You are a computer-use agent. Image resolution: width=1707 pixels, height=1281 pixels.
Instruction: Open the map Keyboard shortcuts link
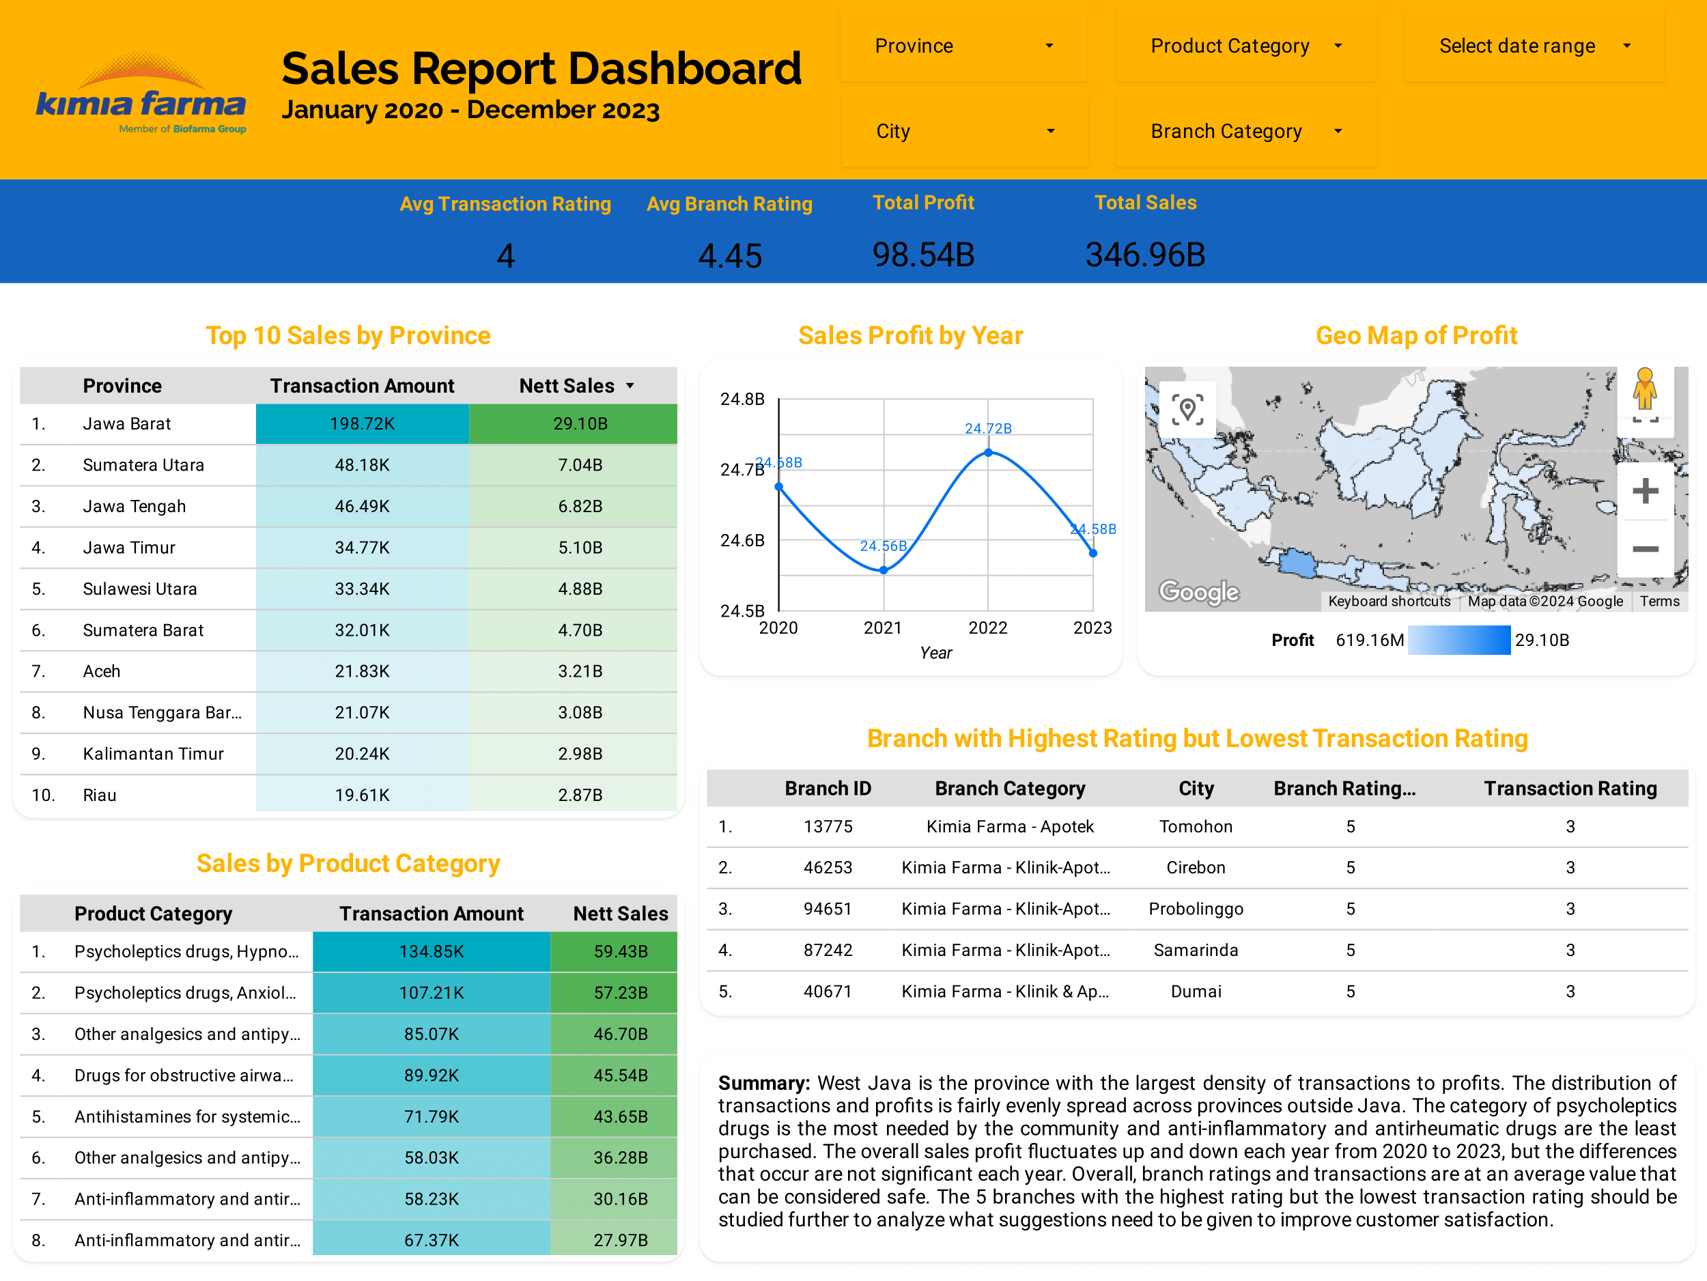point(1388,601)
